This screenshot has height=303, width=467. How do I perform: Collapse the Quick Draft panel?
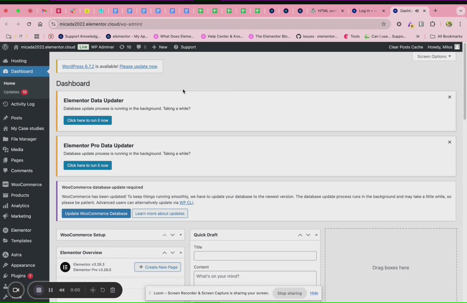point(316,235)
